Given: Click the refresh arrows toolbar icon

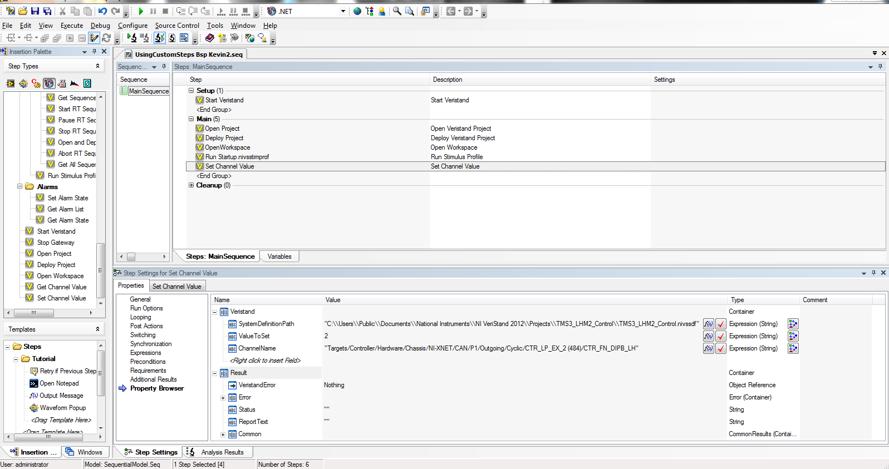Looking at the screenshot, I should [106, 38].
